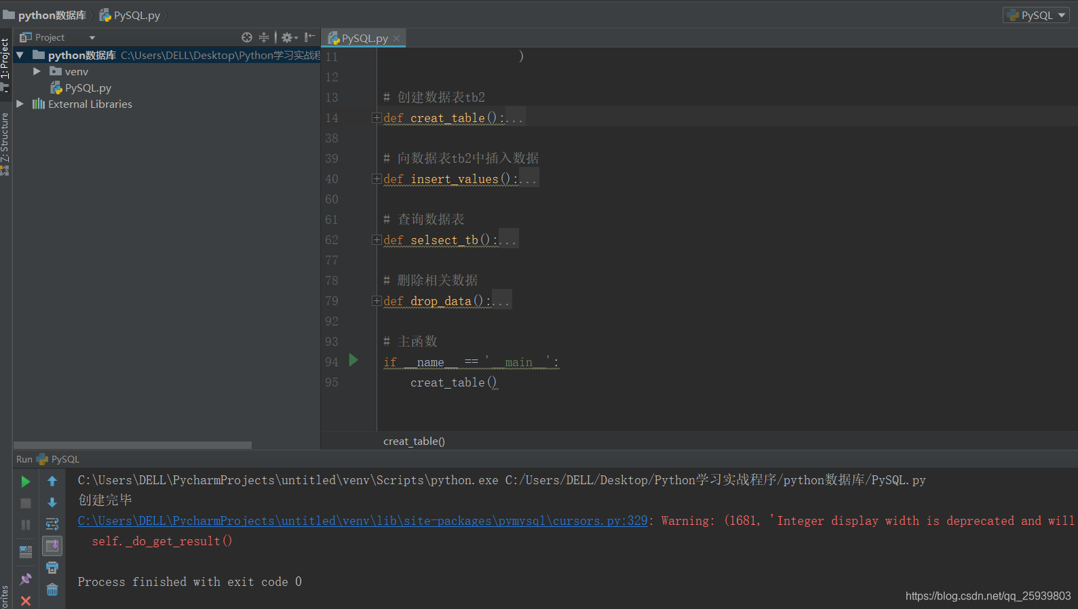
Task: Click Scroll from Source target icon
Action: [x=247, y=37]
